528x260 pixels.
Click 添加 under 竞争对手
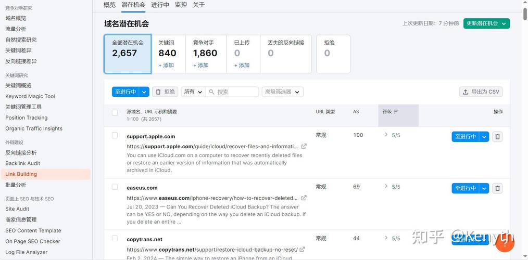[x=200, y=65]
